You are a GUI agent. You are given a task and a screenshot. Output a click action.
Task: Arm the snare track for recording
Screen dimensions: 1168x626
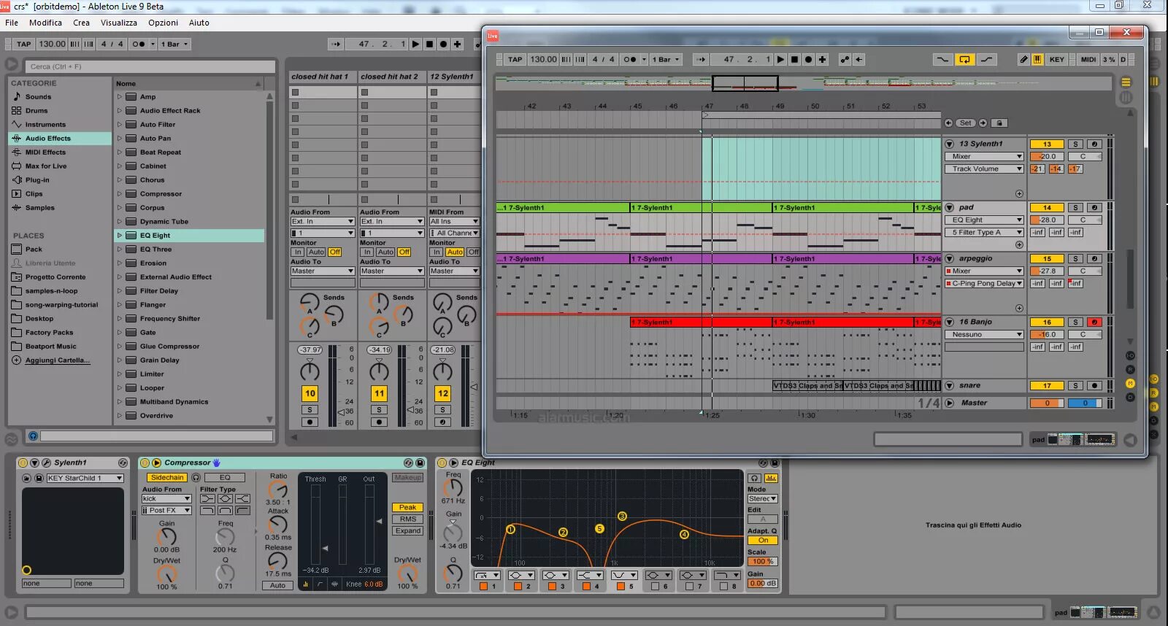point(1094,385)
